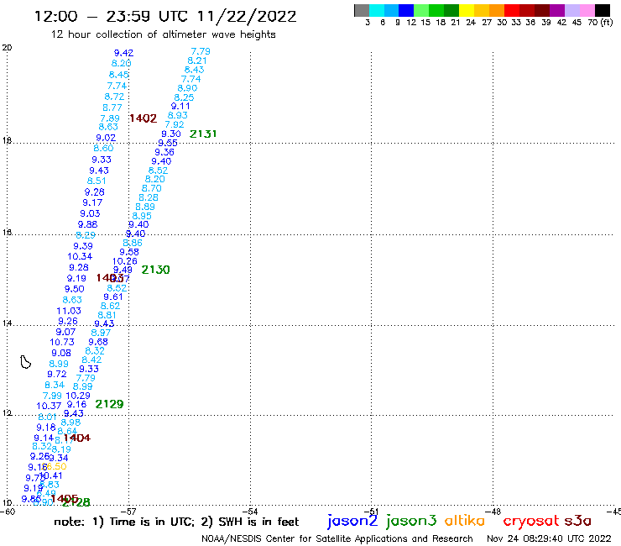This screenshot has width=621, height=546.
Task: Click the wave height value 10.34
Action: click(80, 256)
